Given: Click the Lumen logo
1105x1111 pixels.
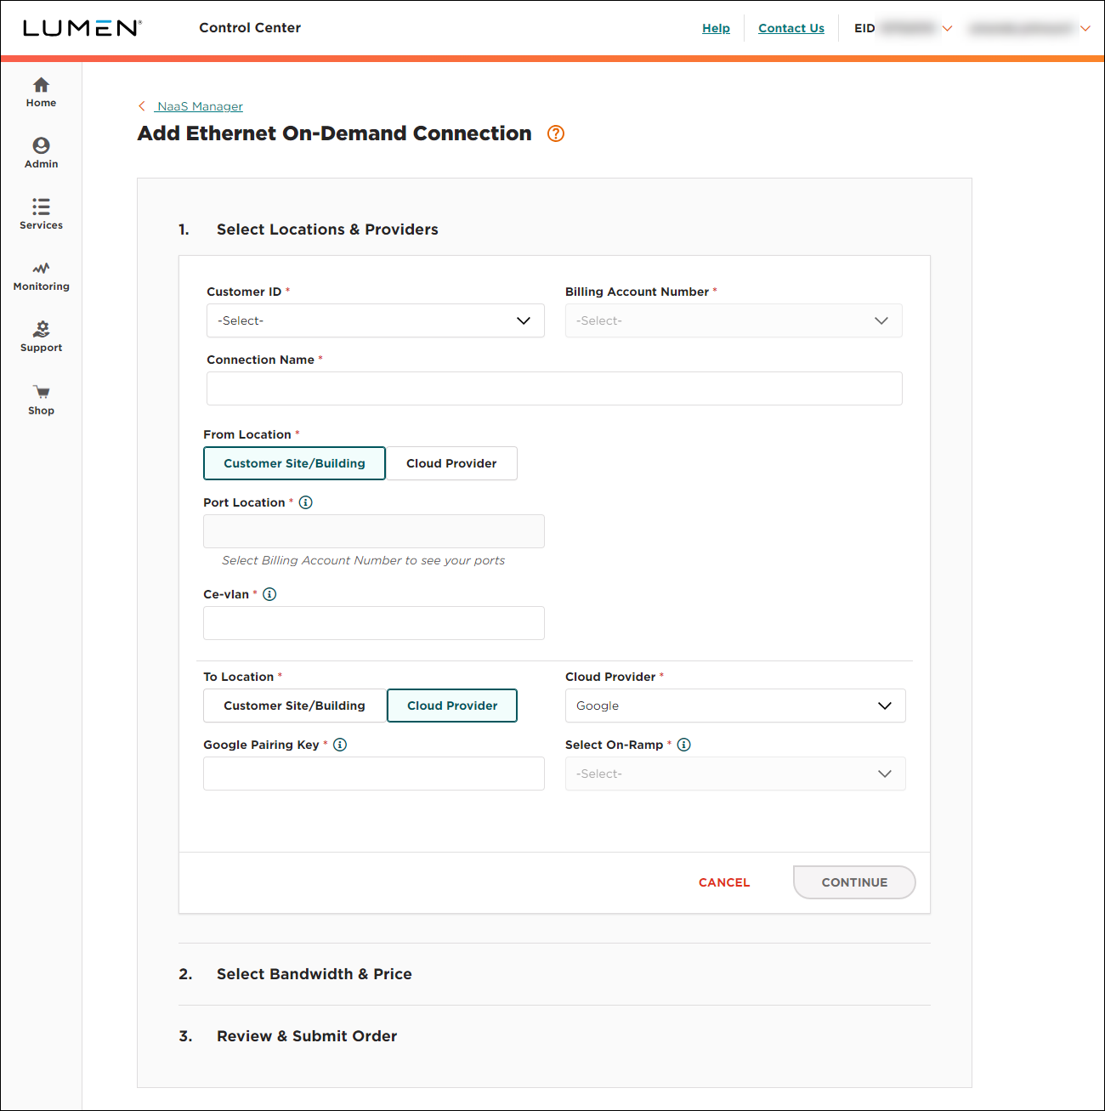Looking at the screenshot, I should 82,28.
